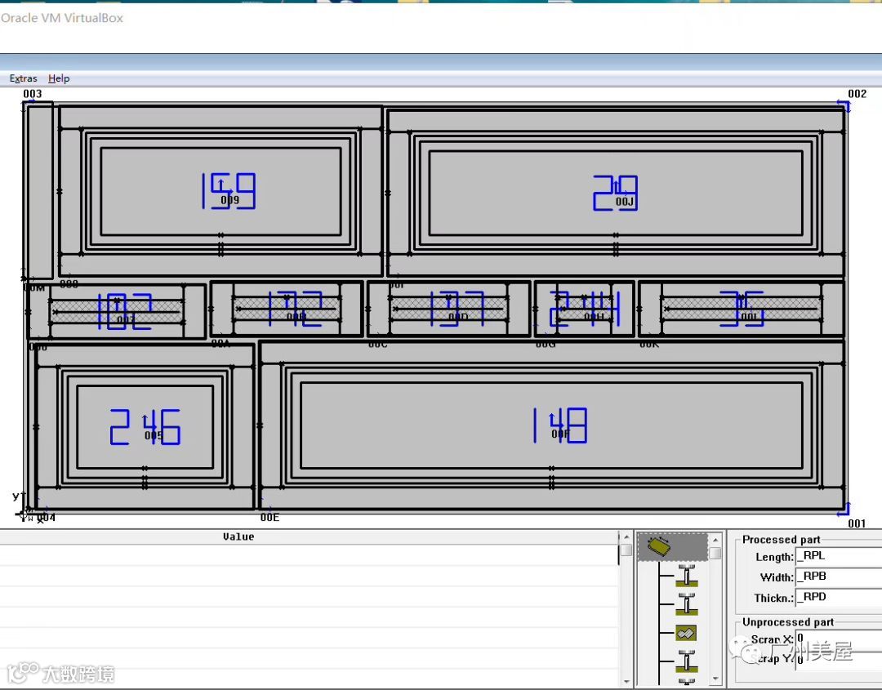Click the macro tree scrollbar thumb

pos(715,553)
